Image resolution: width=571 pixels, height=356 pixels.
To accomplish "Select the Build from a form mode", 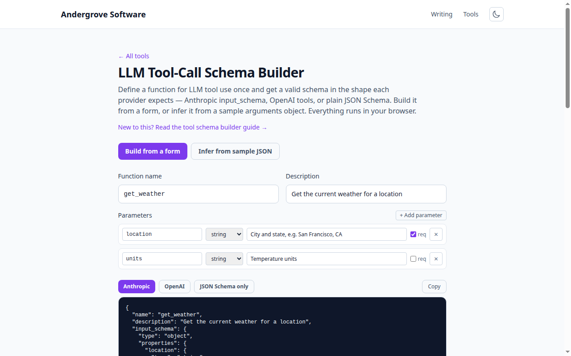I will (x=153, y=151).
